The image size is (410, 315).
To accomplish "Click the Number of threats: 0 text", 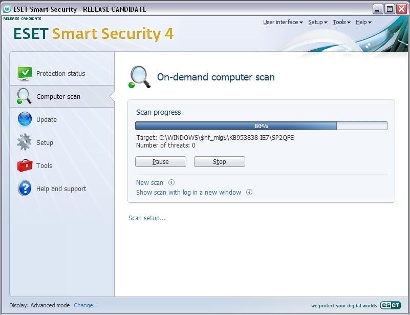I will pos(165,145).
